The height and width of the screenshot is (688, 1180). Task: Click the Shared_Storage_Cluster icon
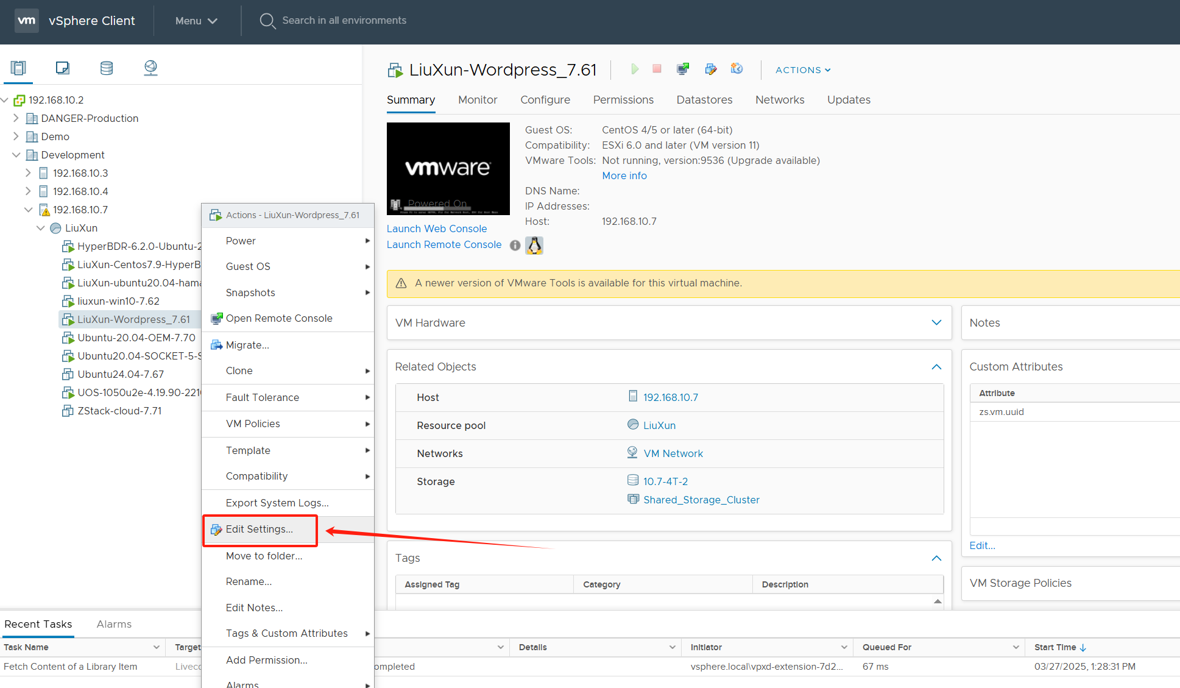tap(633, 499)
